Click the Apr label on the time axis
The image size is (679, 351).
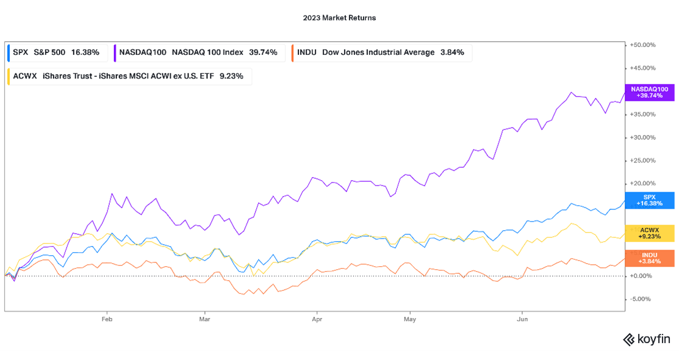[317, 319]
